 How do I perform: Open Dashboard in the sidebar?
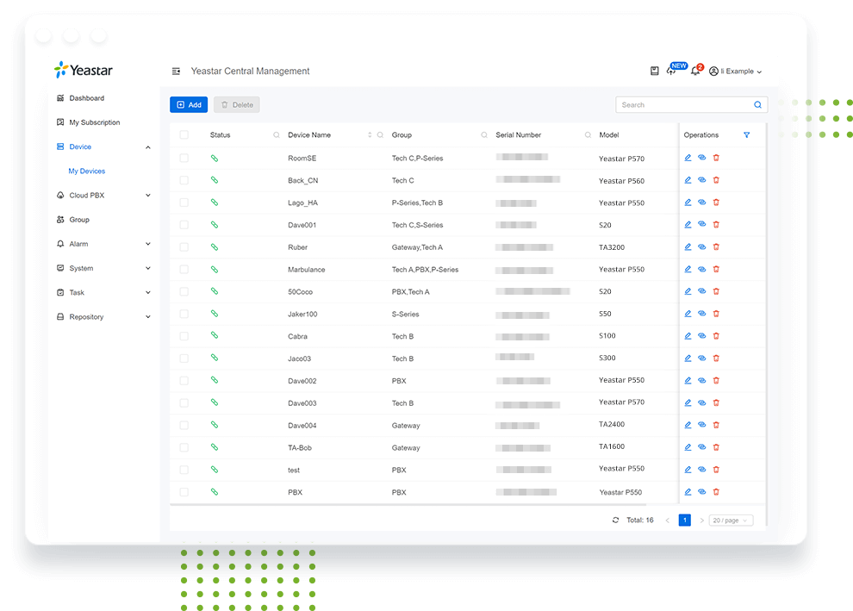pyautogui.click(x=86, y=98)
